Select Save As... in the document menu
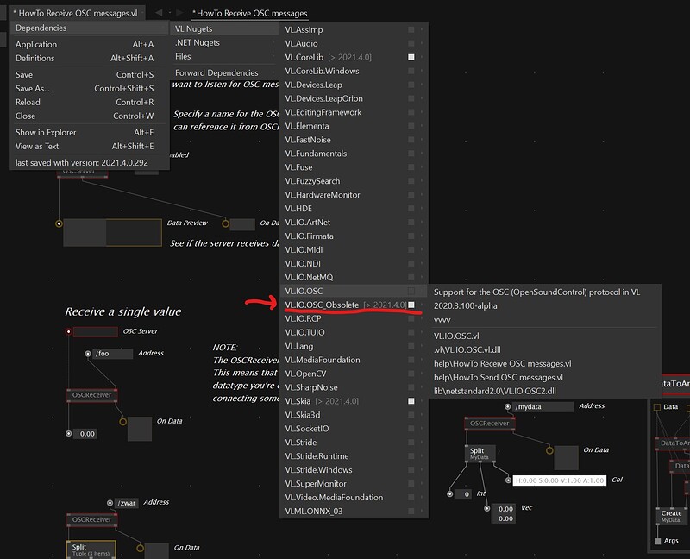 [x=90, y=89]
